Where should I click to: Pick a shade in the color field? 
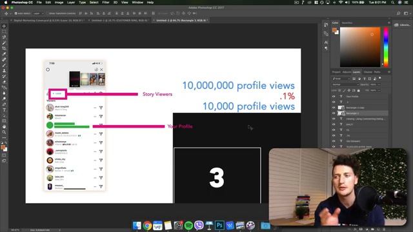point(360,47)
